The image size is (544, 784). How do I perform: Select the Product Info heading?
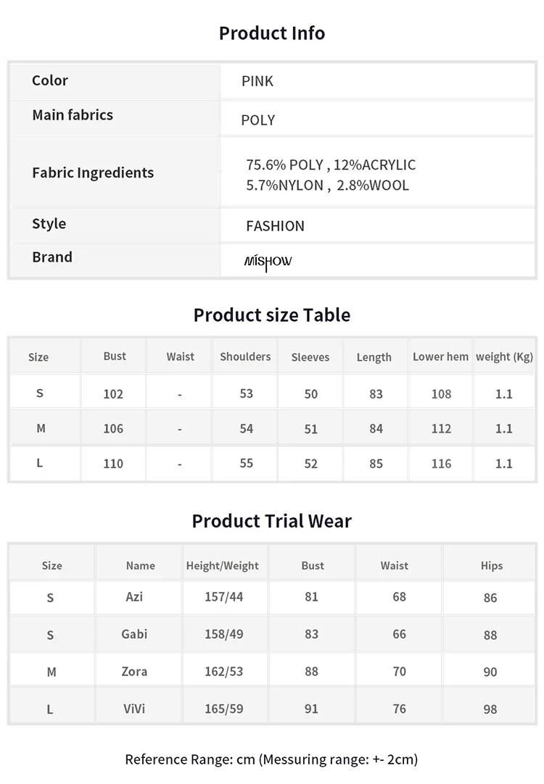pyautogui.click(x=272, y=33)
